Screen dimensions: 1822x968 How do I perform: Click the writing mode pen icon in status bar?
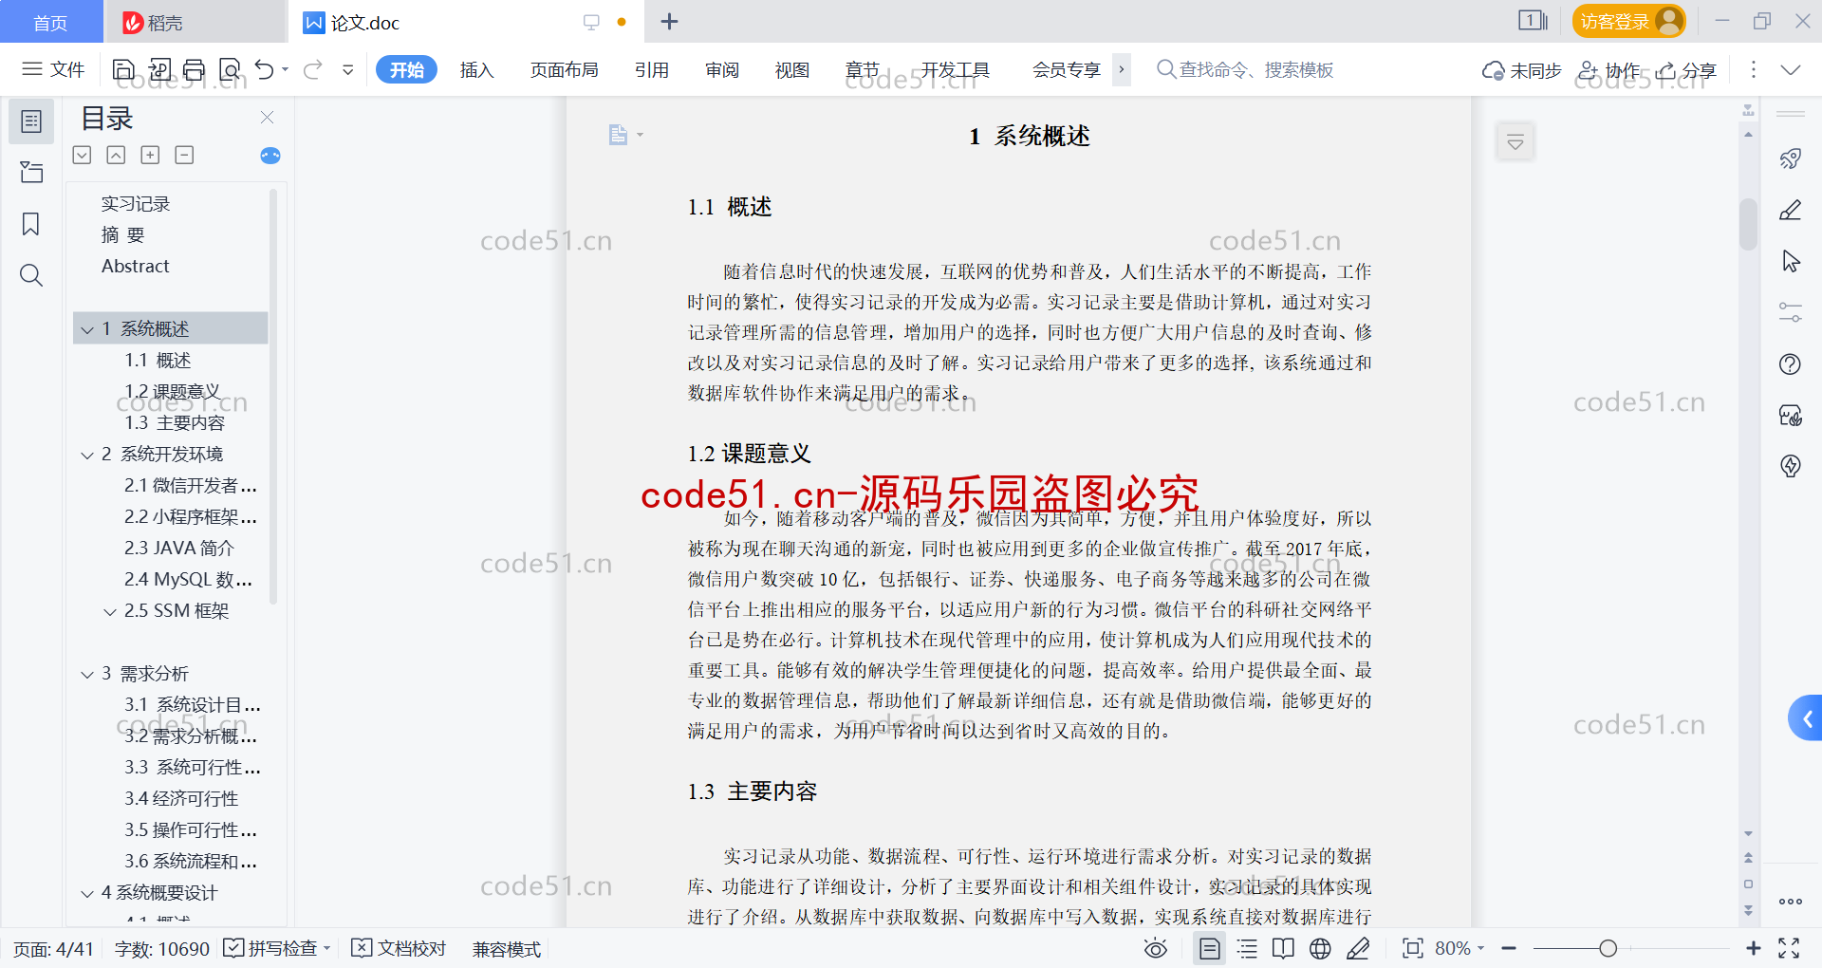[x=1358, y=948]
